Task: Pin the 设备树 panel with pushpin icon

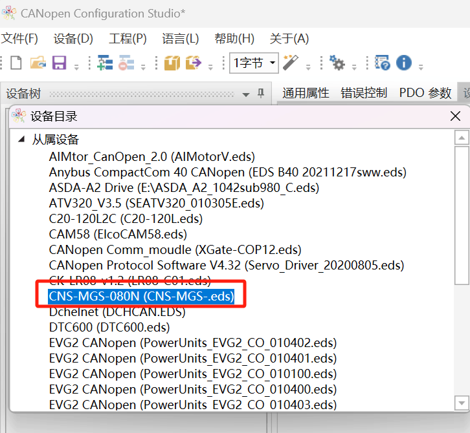Action: click(x=261, y=93)
